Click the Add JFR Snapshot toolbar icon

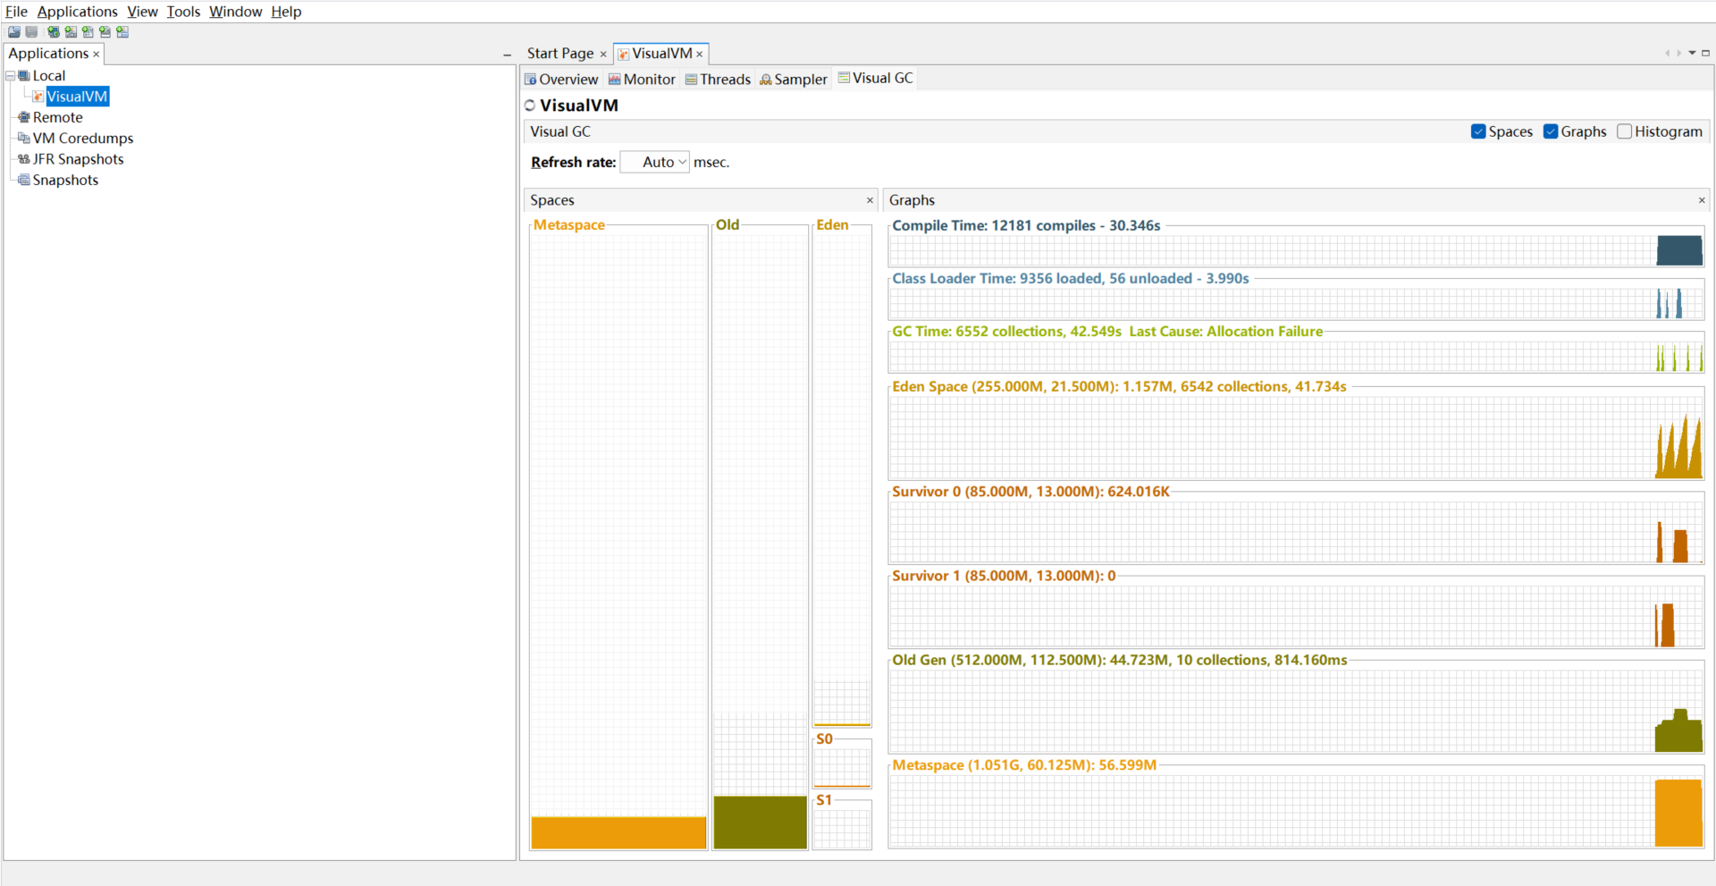(x=105, y=32)
